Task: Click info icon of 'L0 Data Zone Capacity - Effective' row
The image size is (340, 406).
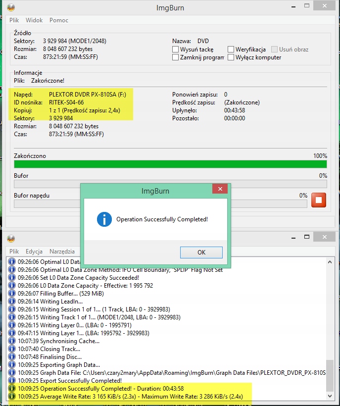Action: pos(12,285)
